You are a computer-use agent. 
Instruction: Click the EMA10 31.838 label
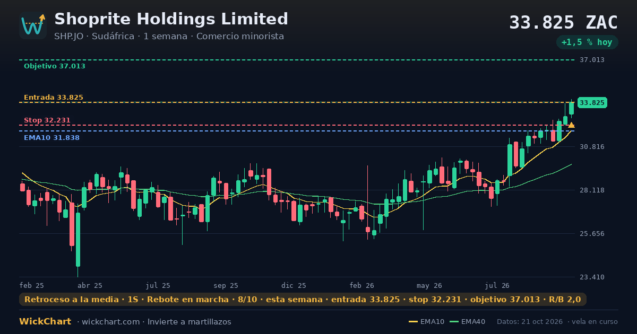pyautogui.click(x=51, y=138)
